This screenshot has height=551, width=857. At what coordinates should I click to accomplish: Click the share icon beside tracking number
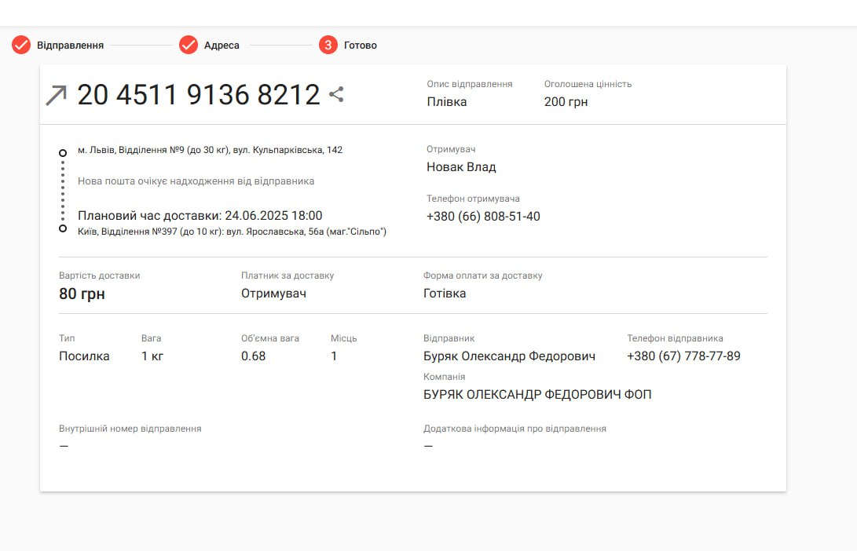point(336,95)
